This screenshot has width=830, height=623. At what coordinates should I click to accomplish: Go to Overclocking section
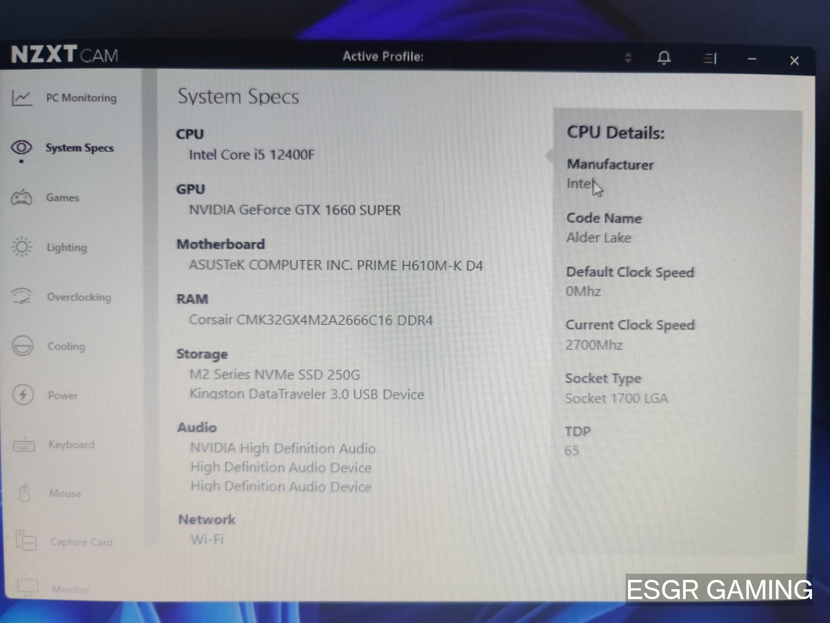(79, 297)
